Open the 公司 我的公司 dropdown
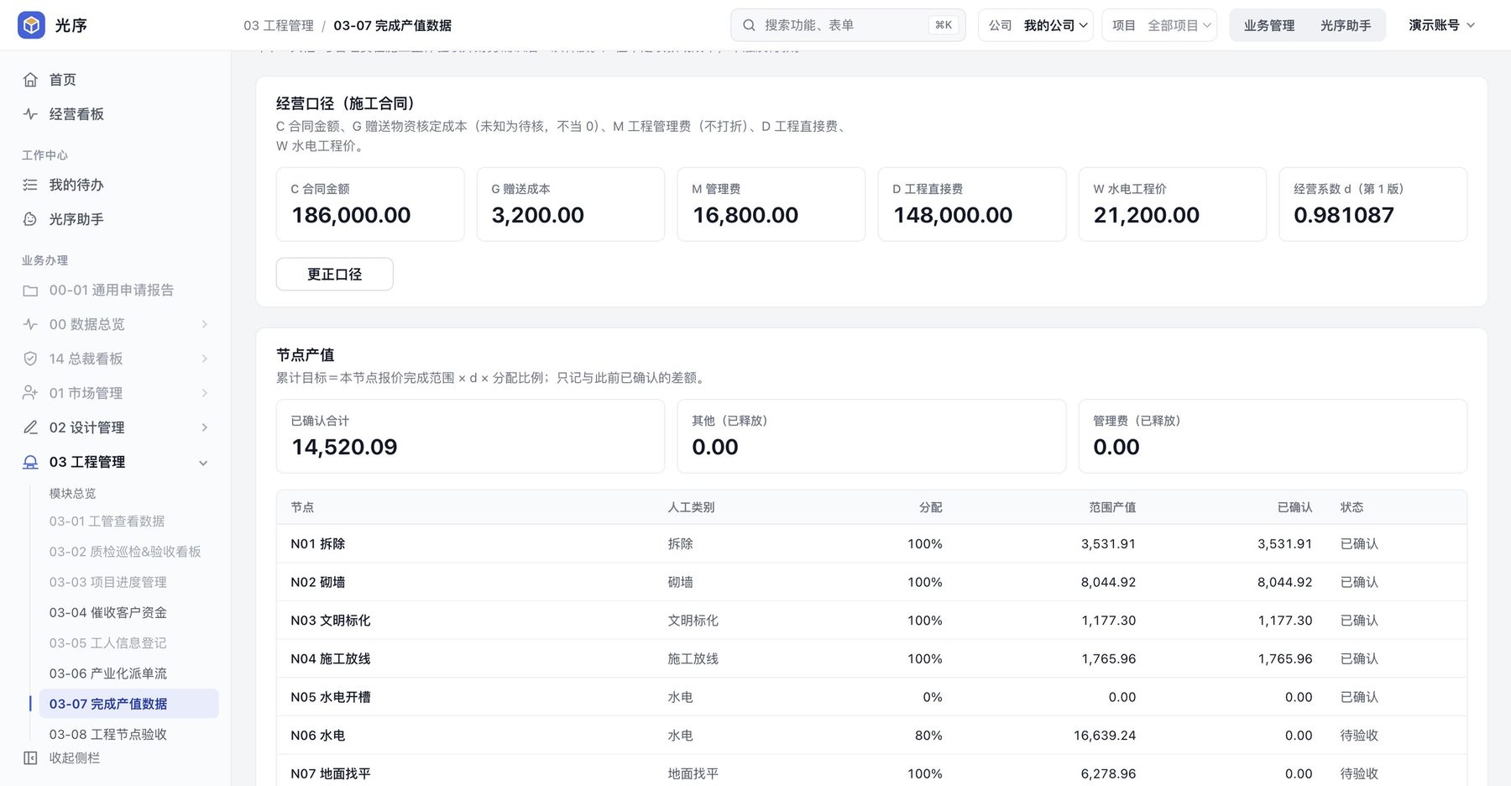Image resolution: width=1511 pixels, height=786 pixels. (1036, 25)
